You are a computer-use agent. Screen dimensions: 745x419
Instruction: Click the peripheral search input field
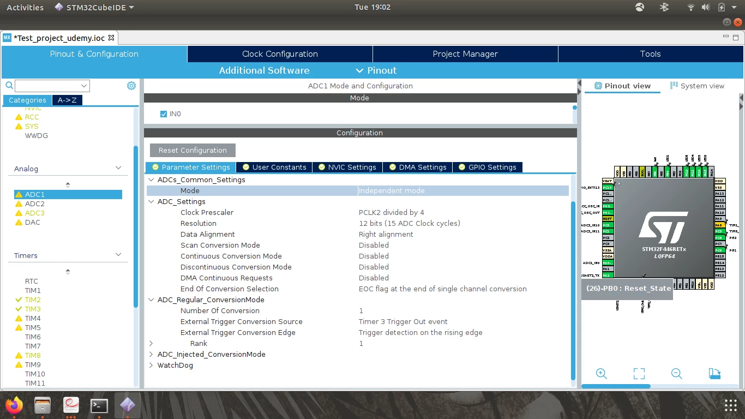coord(47,86)
